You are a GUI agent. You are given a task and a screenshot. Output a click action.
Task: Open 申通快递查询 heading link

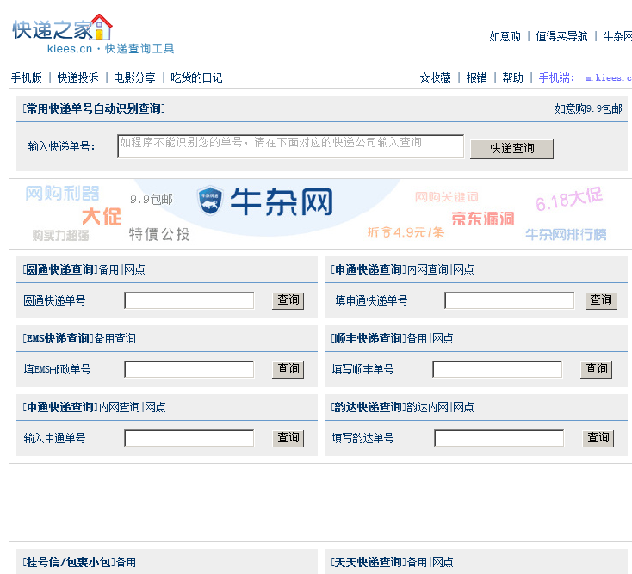point(369,269)
